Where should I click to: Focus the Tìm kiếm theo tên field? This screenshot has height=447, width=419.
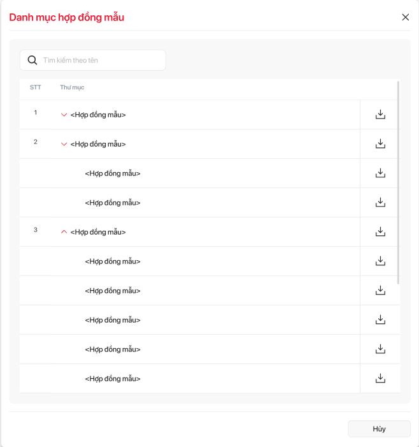tap(102, 61)
